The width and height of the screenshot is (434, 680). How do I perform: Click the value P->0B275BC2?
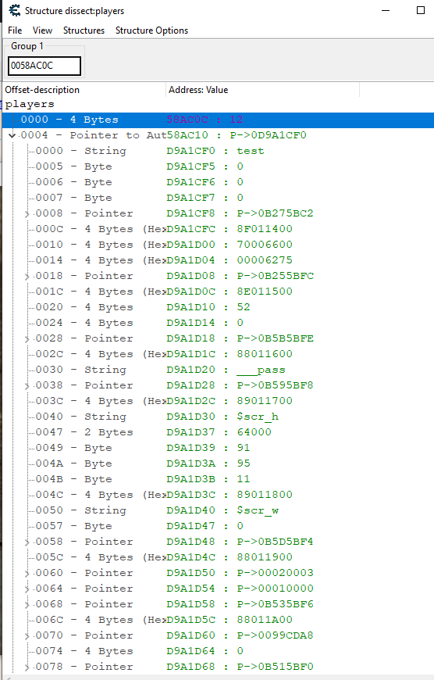(x=275, y=213)
